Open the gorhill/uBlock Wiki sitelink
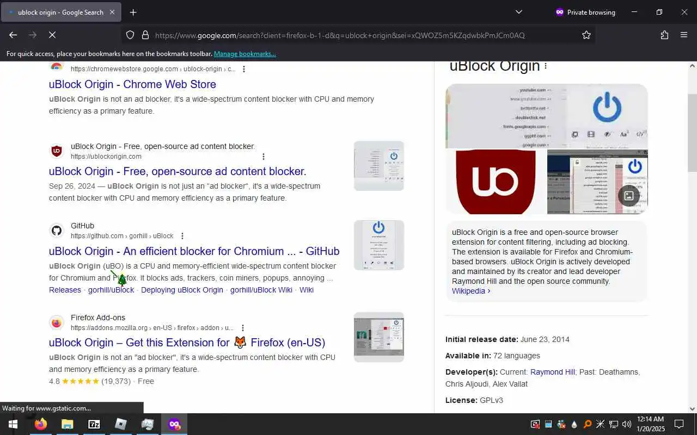The height and width of the screenshot is (435, 697). [x=261, y=290]
